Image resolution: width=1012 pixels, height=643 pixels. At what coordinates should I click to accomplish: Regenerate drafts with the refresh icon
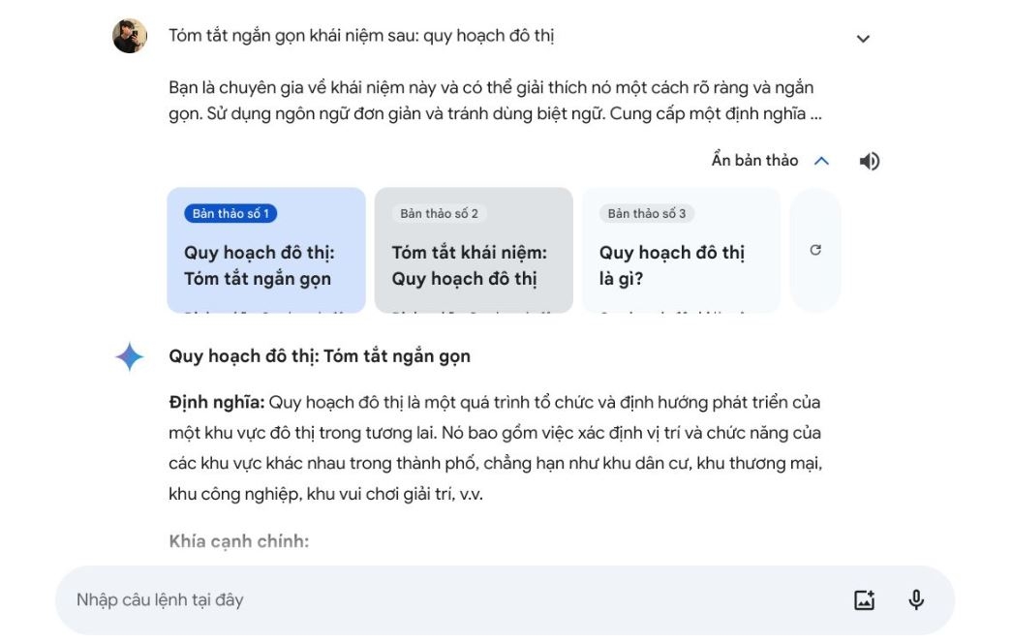[815, 250]
